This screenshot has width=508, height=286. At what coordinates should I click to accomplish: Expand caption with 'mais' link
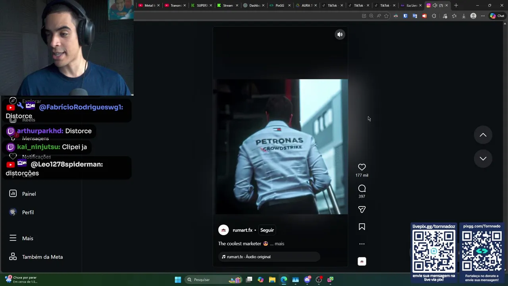[279, 243]
